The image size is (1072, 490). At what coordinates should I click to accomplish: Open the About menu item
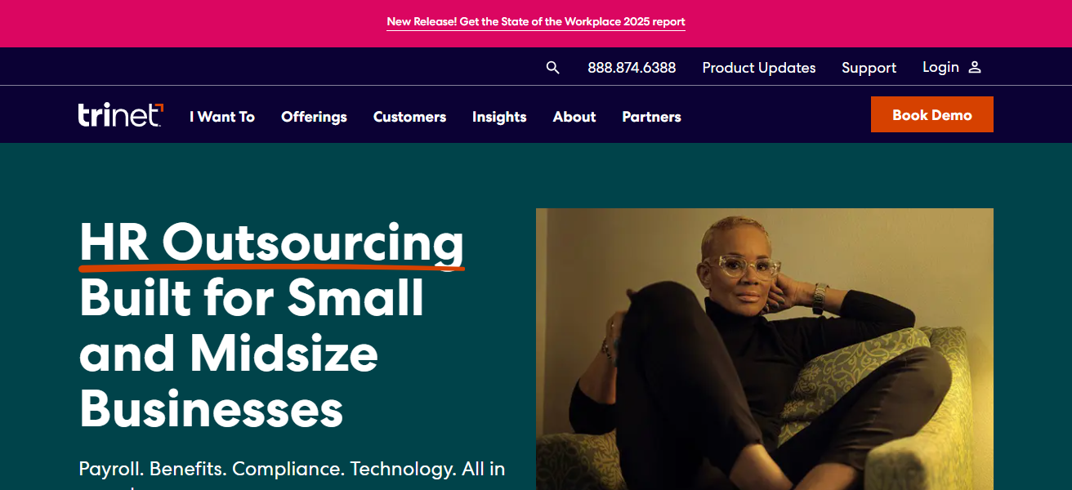tap(574, 117)
